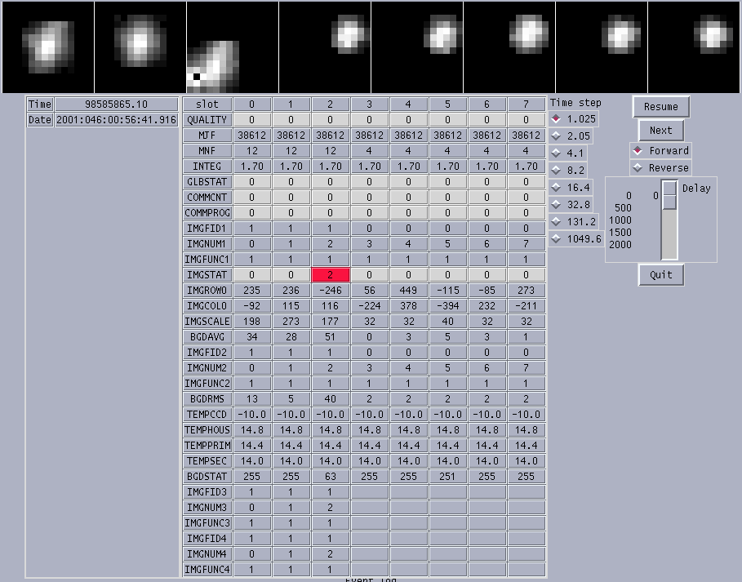Click the IMGCOL0 value 378
This screenshot has height=582, width=742.
click(408, 306)
